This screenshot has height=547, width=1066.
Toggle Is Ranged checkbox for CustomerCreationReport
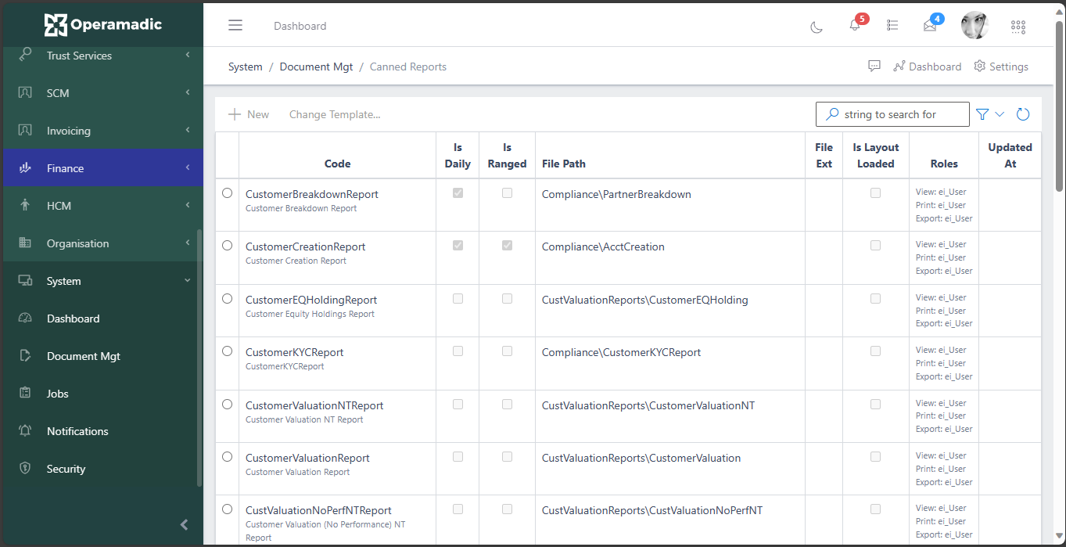pyautogui.click(x=507, y=245)
